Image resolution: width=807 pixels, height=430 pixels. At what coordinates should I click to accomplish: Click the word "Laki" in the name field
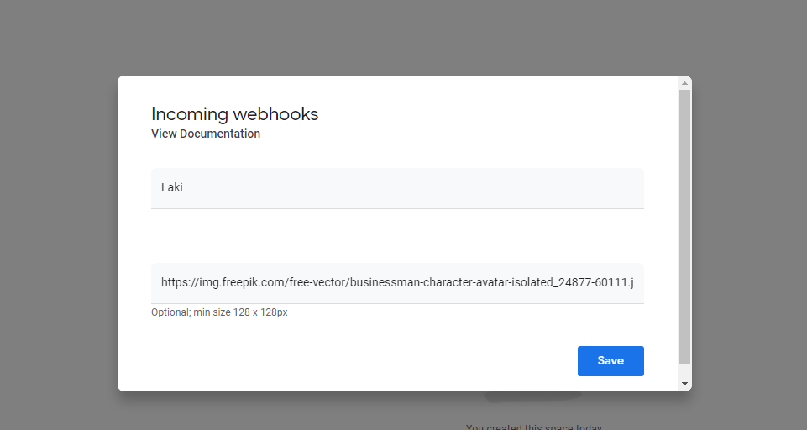click(172, 188)
